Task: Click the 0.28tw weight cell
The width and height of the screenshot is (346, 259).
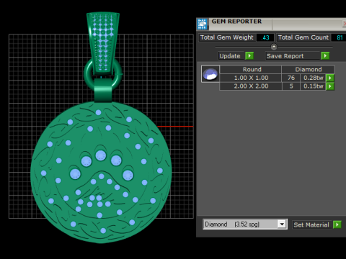Action: [313, 78]
